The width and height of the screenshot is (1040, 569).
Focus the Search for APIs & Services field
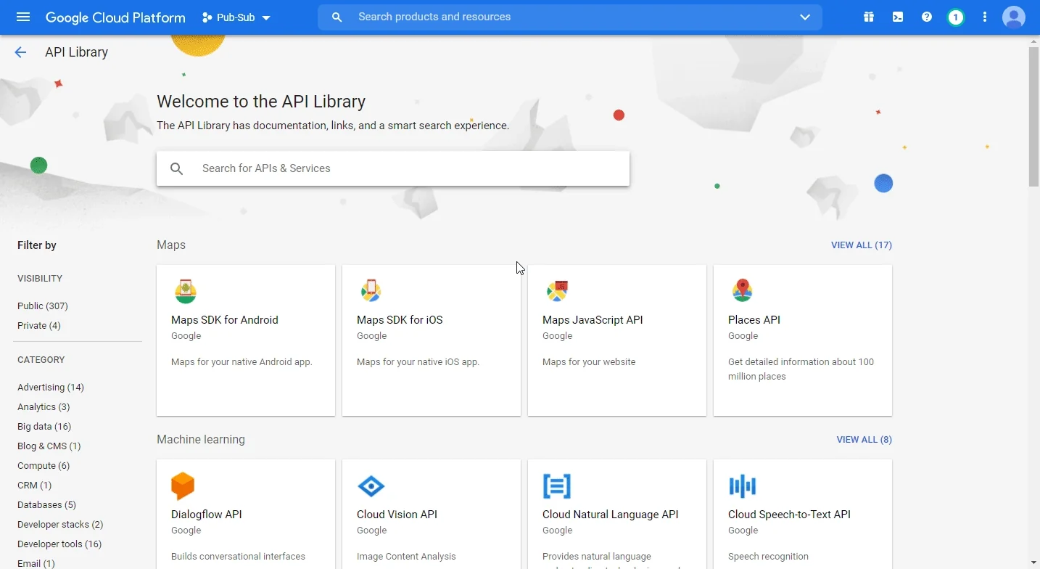coord(393,168)
